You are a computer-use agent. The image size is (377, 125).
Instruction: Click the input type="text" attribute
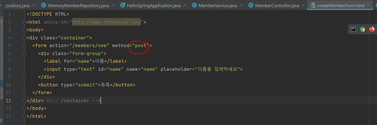click(79, 69)
